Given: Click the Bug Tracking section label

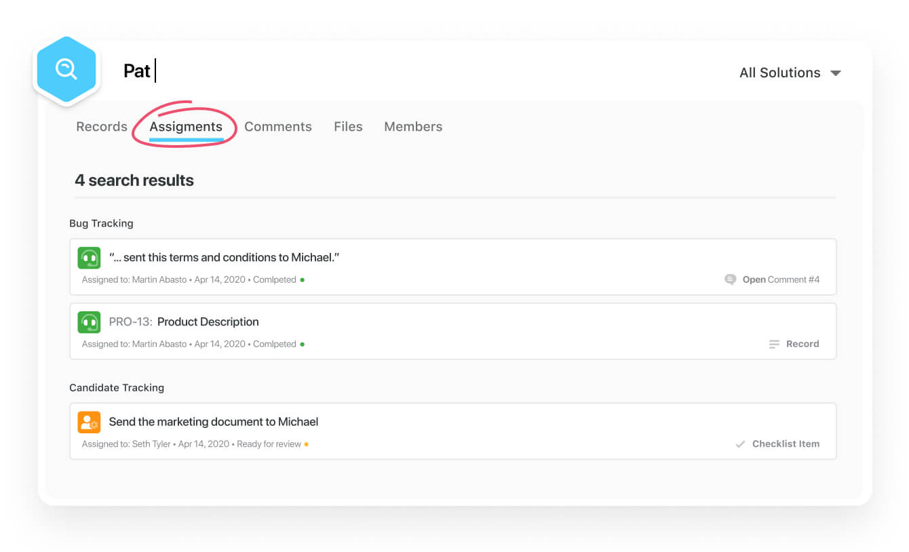Looking at the screenshot, I should point(101,223).
